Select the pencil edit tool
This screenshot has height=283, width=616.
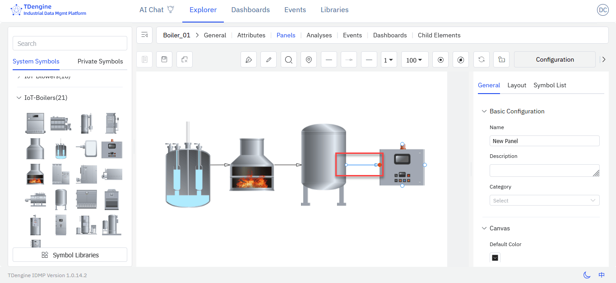269,60
